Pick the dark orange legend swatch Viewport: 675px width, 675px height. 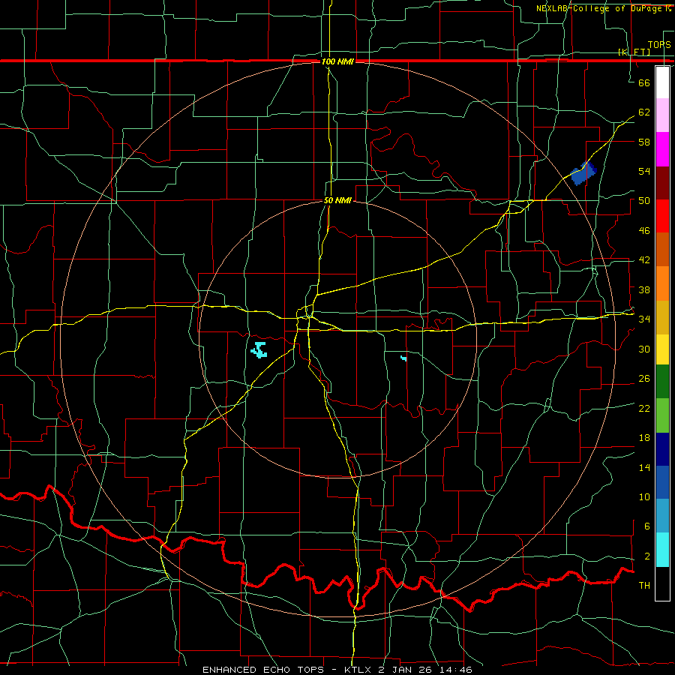[x=662, y=250]
